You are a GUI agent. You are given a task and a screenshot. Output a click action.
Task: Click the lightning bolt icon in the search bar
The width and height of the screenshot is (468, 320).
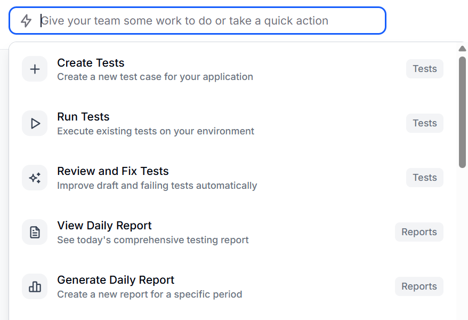25,20
